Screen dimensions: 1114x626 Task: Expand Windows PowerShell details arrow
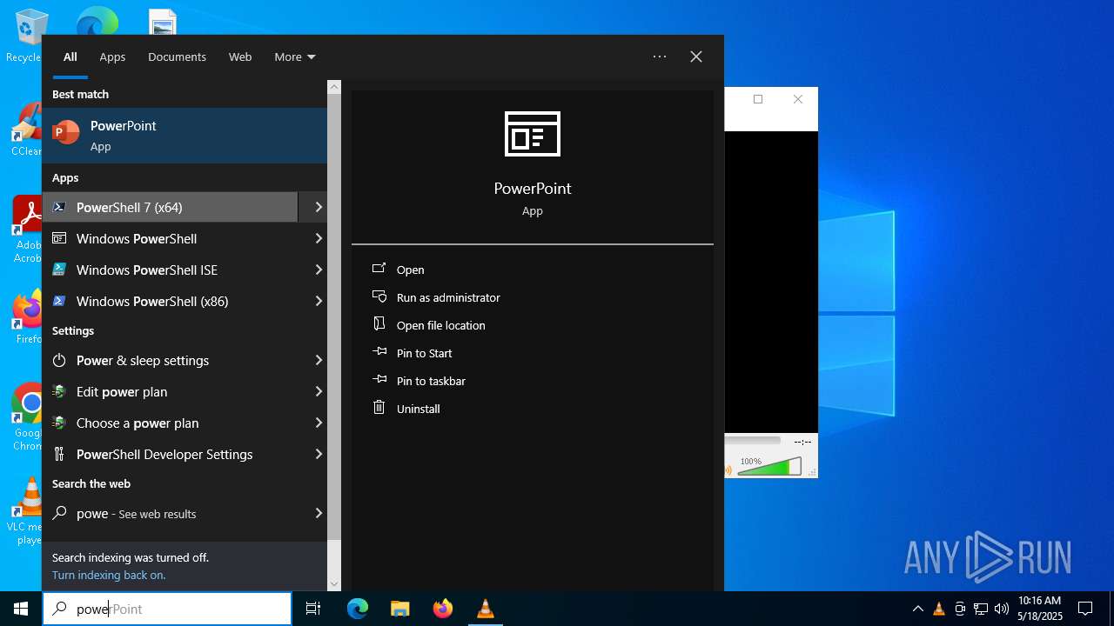319,238
